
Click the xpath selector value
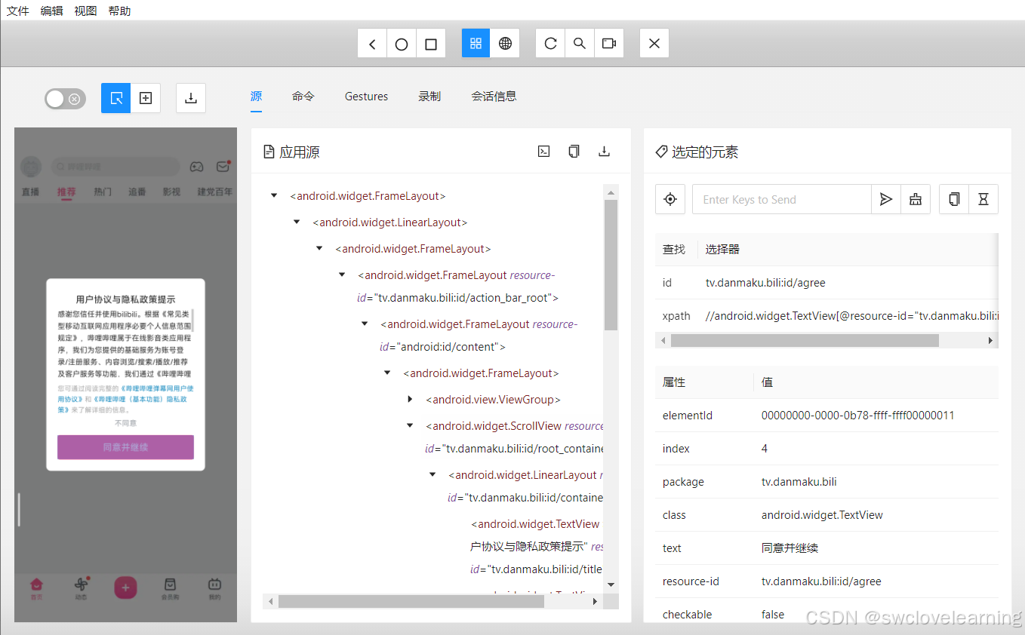pyautogui.click(x=851, y=316)
